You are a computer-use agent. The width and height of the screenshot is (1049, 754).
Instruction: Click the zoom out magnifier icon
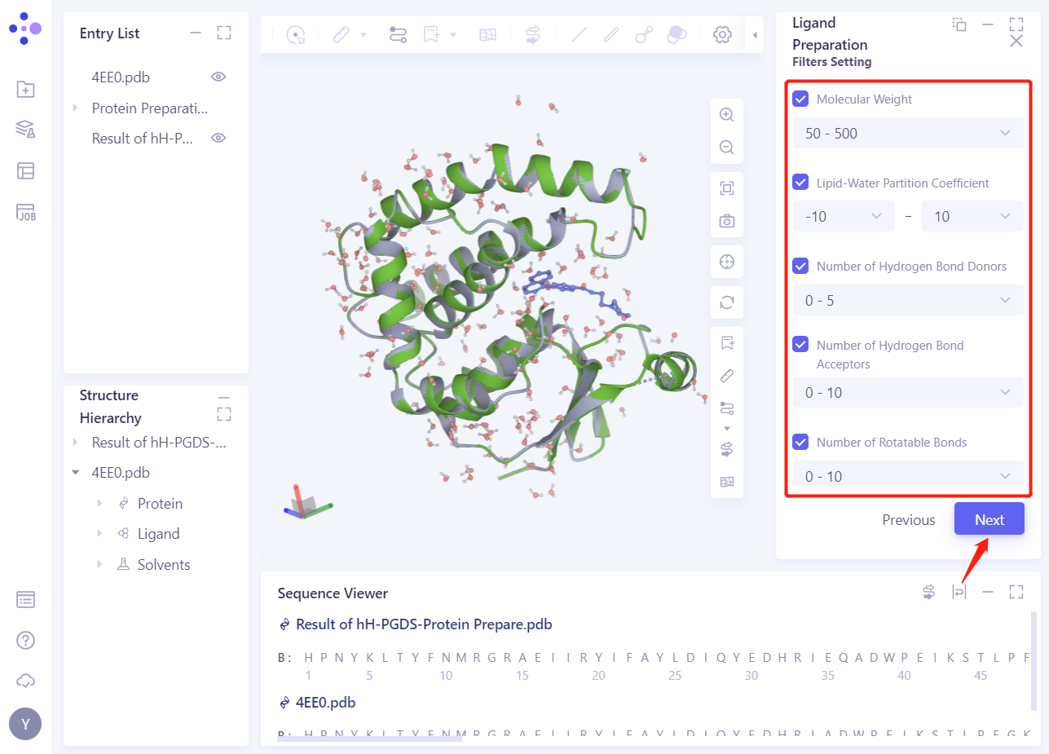pos(726,148)
